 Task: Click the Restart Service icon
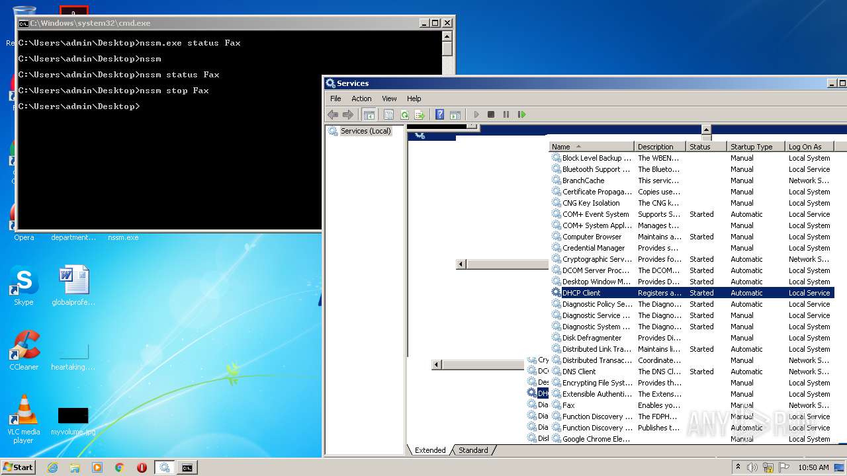[x=521, y=114]
